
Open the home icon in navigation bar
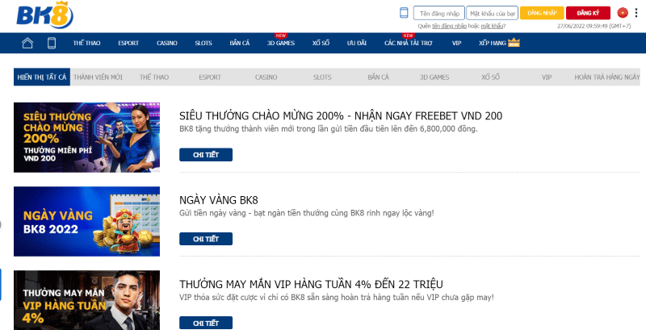pos(27,43)
